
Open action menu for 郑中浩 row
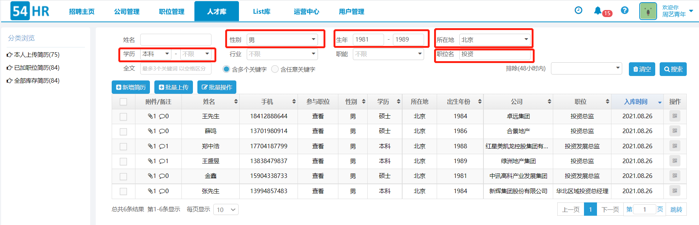[x=675, y=146]
